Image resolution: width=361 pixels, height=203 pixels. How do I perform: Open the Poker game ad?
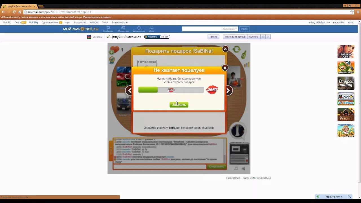click(x=346, y=115)
